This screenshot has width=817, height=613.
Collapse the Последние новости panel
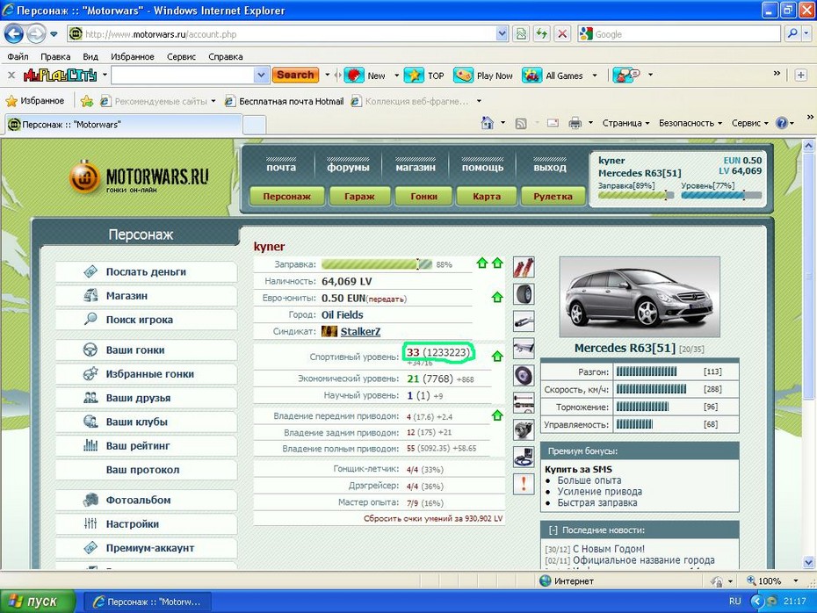(x=553, y=530)
